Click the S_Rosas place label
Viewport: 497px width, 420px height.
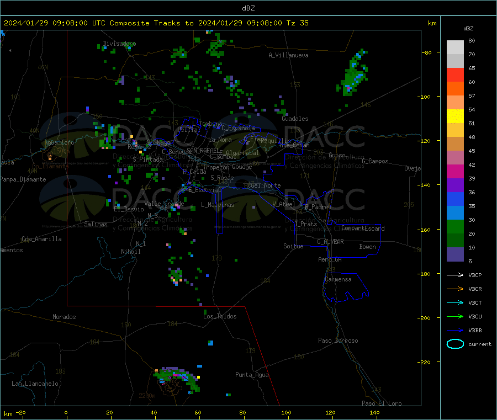pos(222,178)
